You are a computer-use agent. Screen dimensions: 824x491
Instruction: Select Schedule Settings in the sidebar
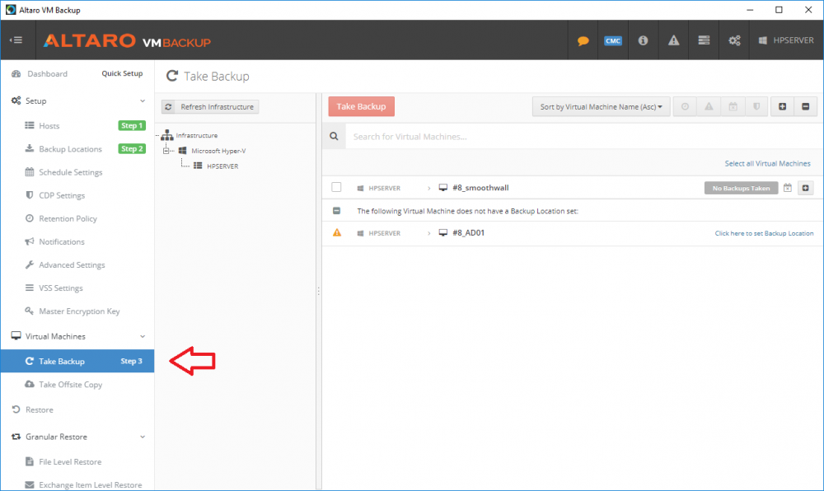point(70,172)
